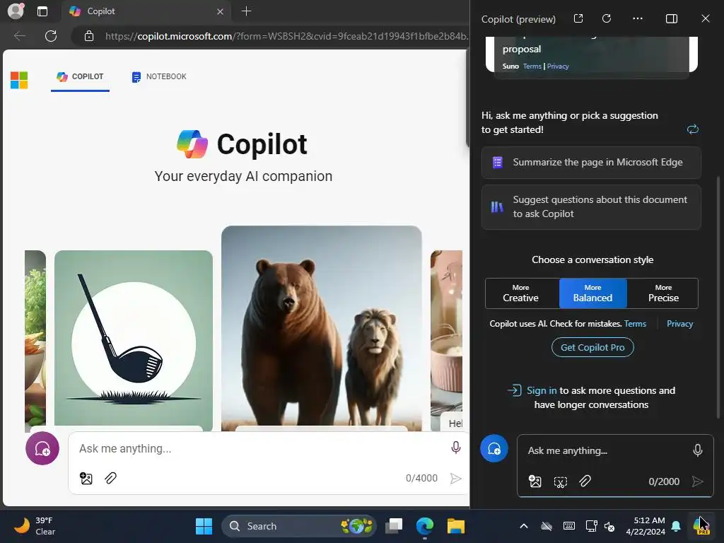Open Copilot Terms link in sidebar
Image resolution: width=724 pixels, height=543 pixels.
click(x=636, y=324)
